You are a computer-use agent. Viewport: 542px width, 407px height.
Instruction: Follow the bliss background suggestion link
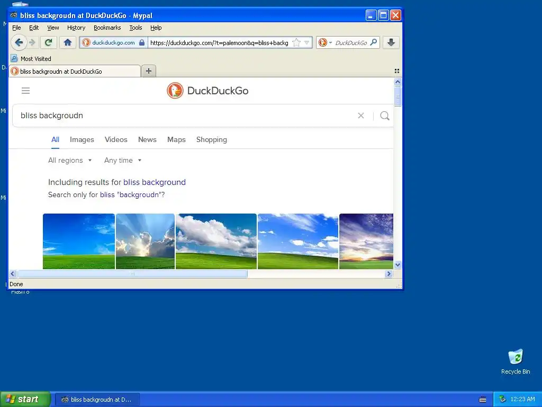[155, 182]
